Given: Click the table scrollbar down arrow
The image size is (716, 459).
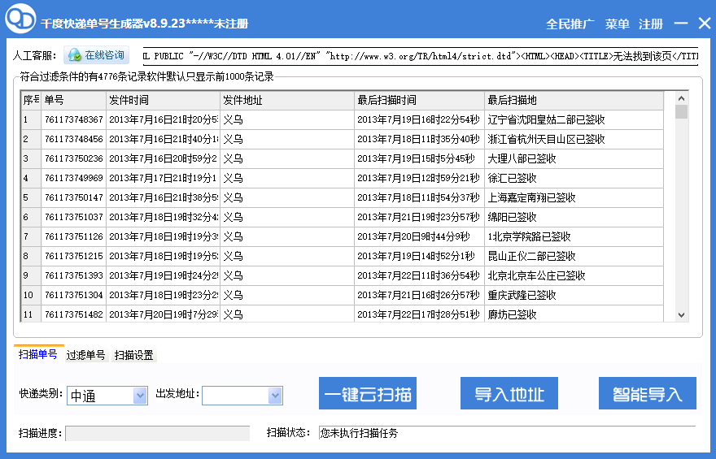Looking at the screenshot, I should click(x=681, y=315).
